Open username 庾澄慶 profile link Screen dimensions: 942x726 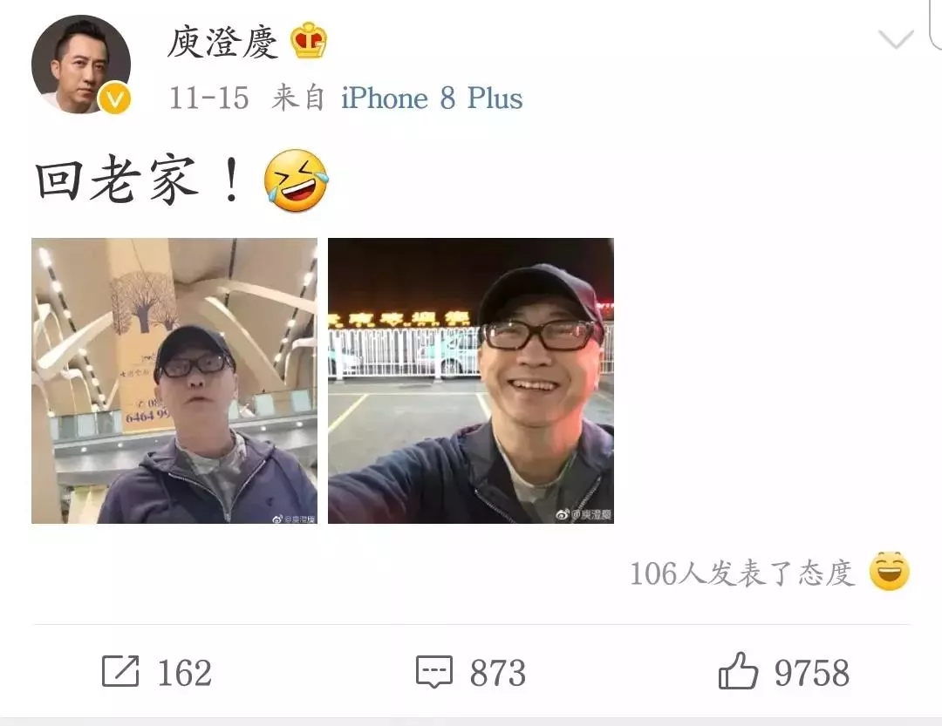(223, 42)
